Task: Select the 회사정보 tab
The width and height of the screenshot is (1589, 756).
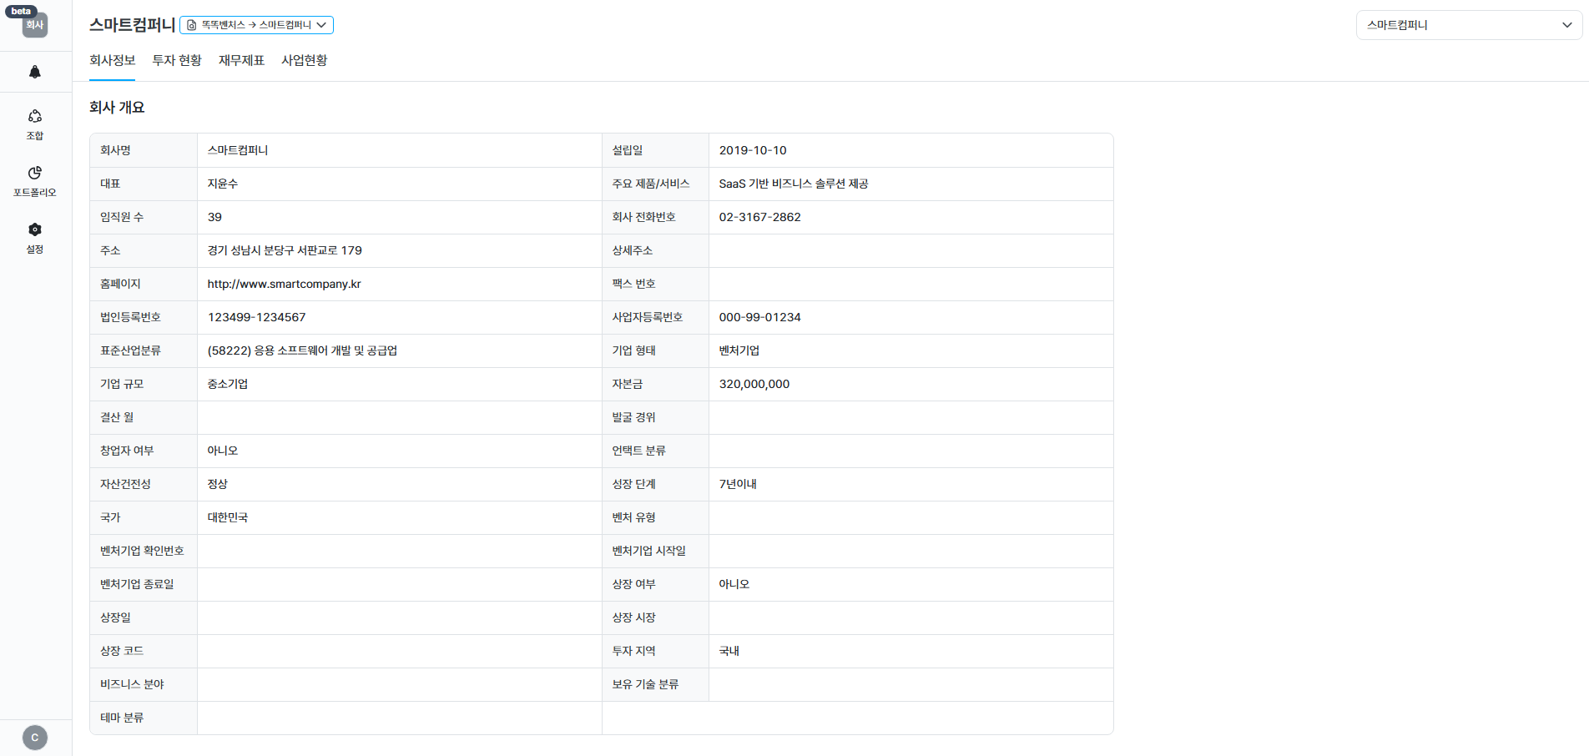Action: 112,60
